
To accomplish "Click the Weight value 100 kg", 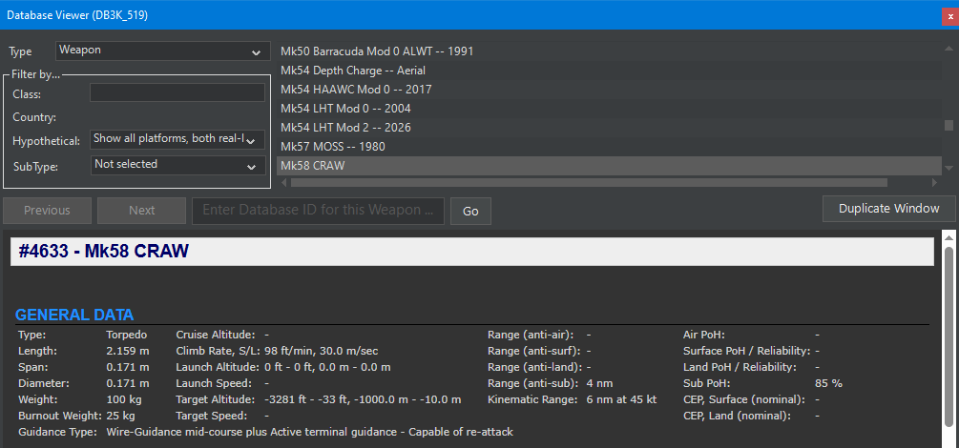I will [124, 399].
